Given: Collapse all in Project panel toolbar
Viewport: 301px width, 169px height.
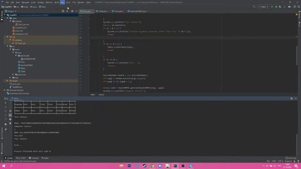Looking at the screenshot, I should click(x=67, y=11).
